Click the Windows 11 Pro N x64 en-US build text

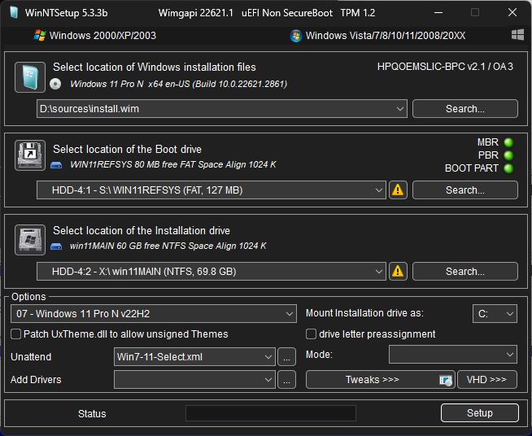(x=178, y=84)
